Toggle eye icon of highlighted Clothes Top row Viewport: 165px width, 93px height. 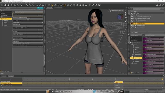point(131,24)
